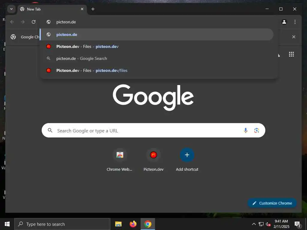
Task: Choose the picteon.dev/files suggestion
Action: point(156,70)
